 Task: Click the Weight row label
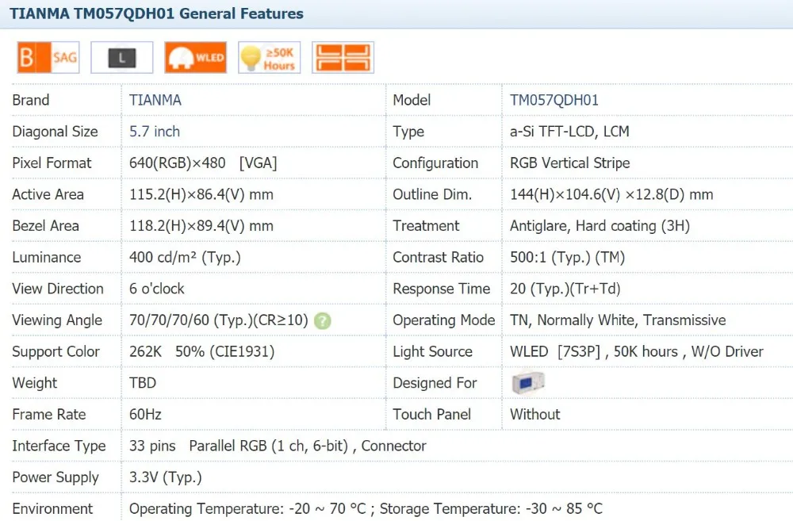(x=35, y=383)
